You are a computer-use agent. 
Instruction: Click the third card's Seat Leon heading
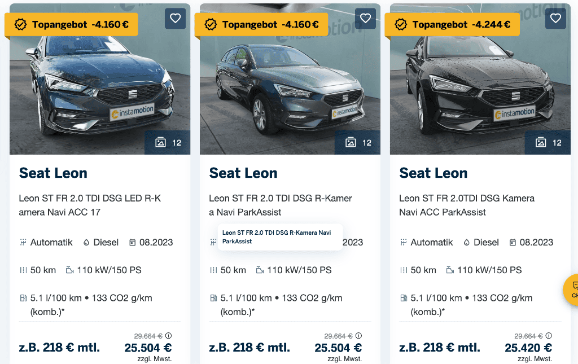[x=433, y=173]
